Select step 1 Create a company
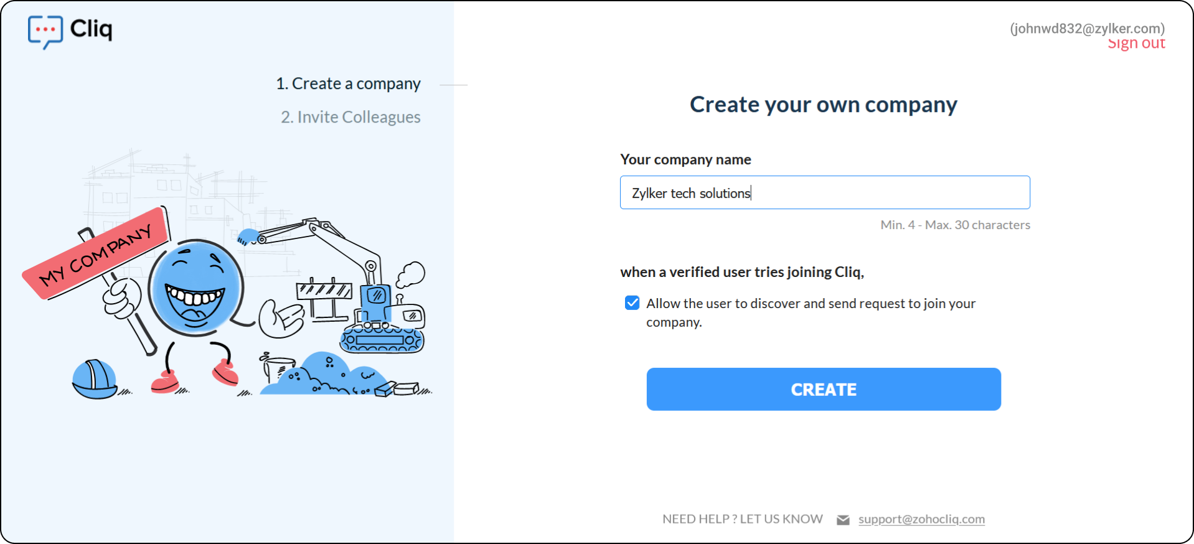Image resolution: width=1194 pixels, height=544 pixels. [x=348, y=83]
